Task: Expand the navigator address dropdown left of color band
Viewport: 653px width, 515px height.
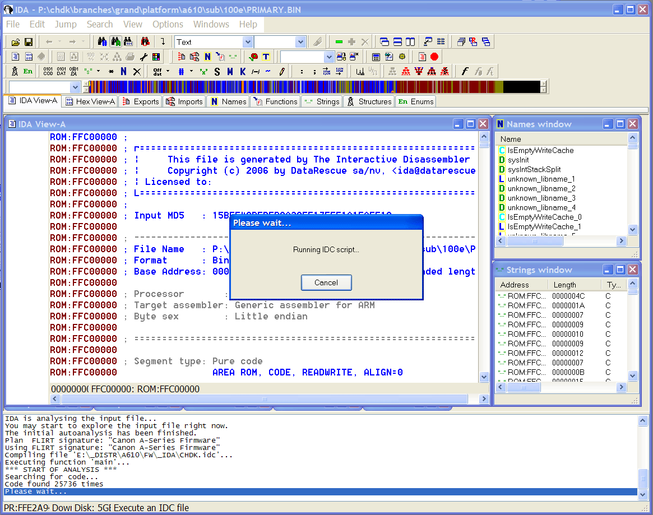Action: coord(75,87)
